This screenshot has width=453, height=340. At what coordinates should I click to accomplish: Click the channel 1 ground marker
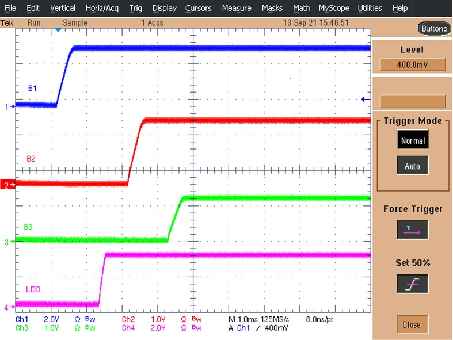tap(7, 107)
